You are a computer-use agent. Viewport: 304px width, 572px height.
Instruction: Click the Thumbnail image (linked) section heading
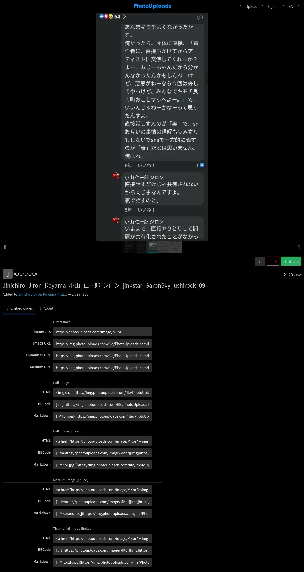(x=73, y=528)
